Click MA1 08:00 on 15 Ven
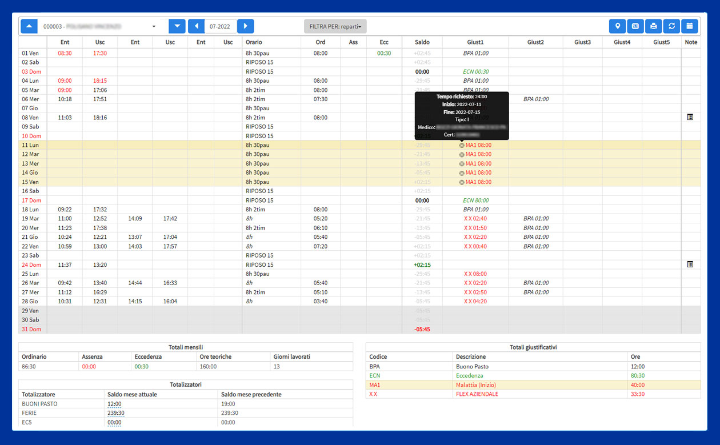This screenshot has height=445, width=720. [478, 182]
